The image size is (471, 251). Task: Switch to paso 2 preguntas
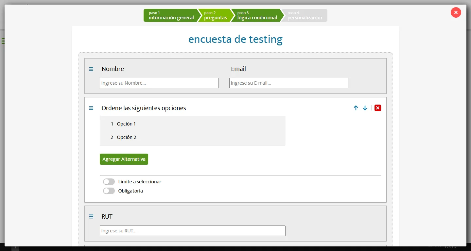tap(215, 15)
